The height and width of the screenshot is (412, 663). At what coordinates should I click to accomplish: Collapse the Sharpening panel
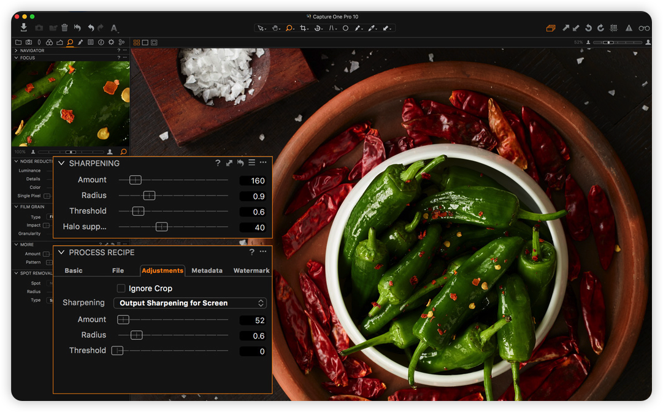tap(61, 163)
